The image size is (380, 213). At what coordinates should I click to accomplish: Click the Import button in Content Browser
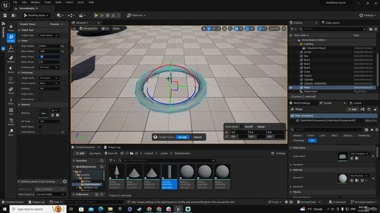pyautogui.click(x=95, y=153)
